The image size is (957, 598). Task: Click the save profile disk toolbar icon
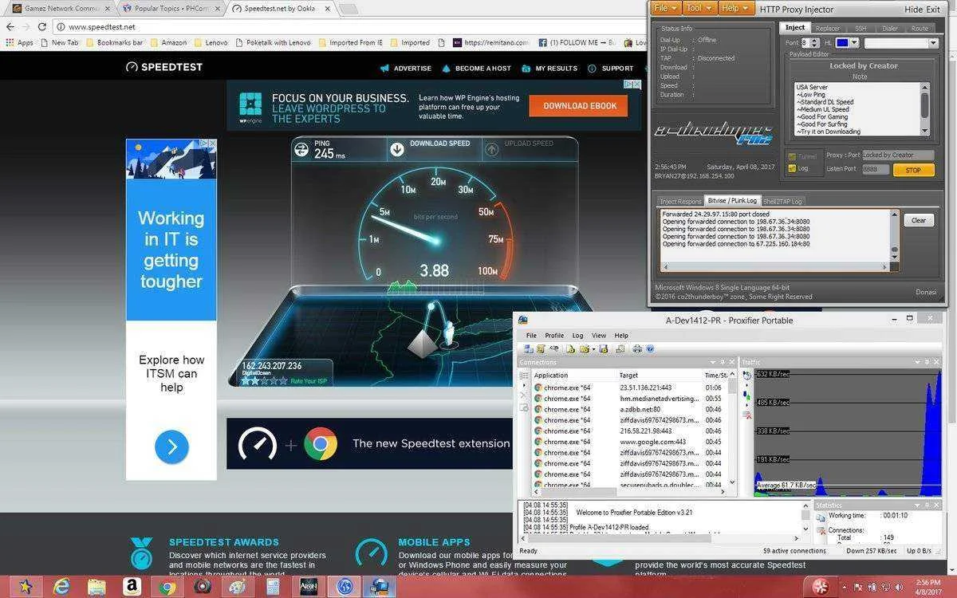pos(603,348)
